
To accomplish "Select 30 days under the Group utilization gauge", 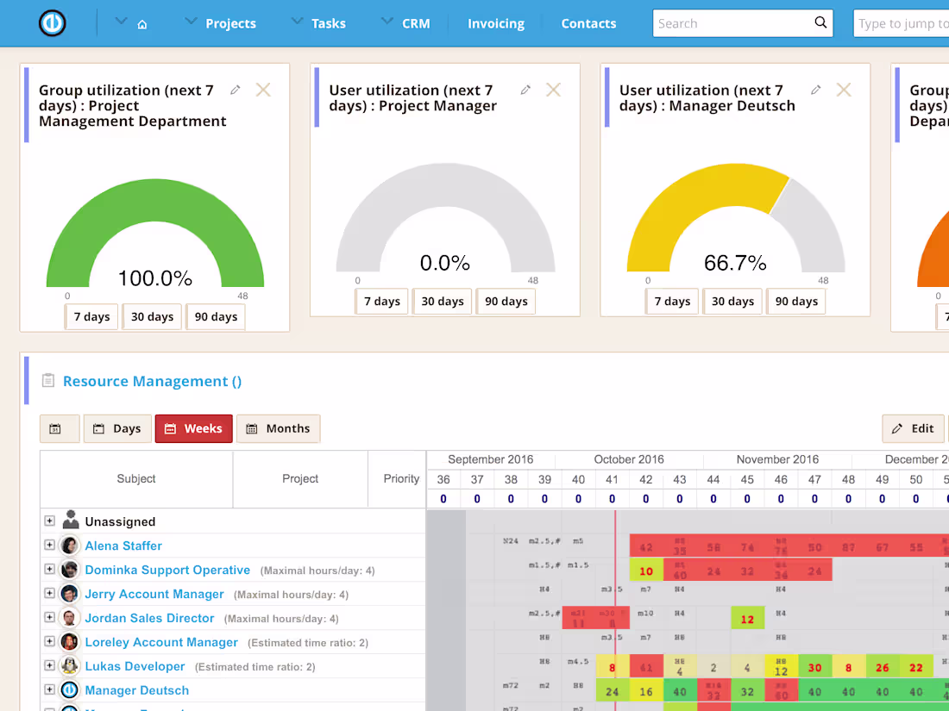I will point(152,316).
